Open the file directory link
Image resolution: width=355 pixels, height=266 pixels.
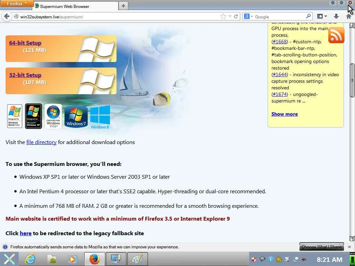[x=42, y=142]
